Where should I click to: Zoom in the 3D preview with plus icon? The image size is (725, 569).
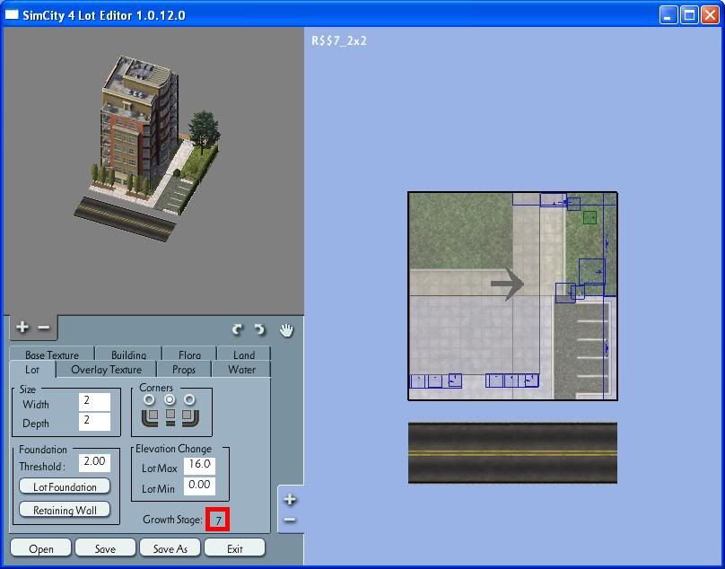click(x=22, y=327)
